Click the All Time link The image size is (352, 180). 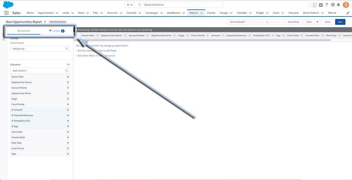[112, 51]
